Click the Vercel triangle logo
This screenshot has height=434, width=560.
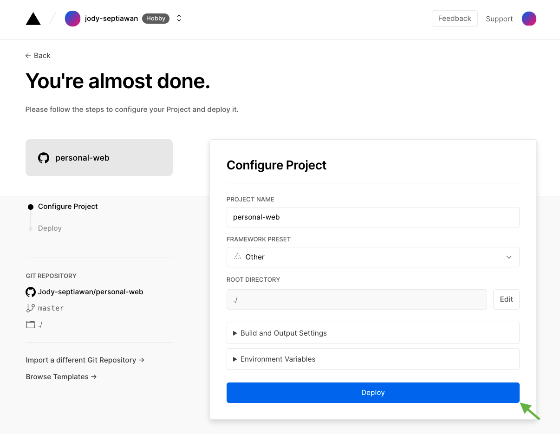pyautogui.click(x=33, y=19)
